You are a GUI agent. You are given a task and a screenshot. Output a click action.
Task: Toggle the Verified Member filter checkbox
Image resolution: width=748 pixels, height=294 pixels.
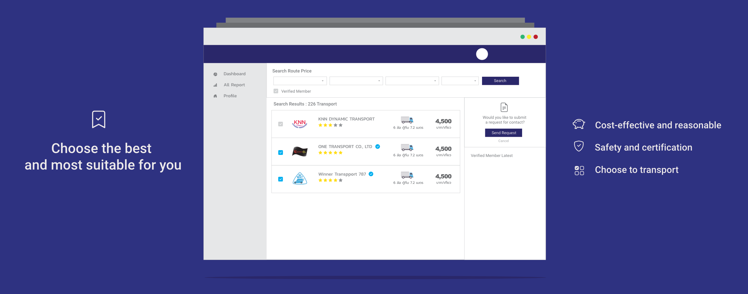276,91
